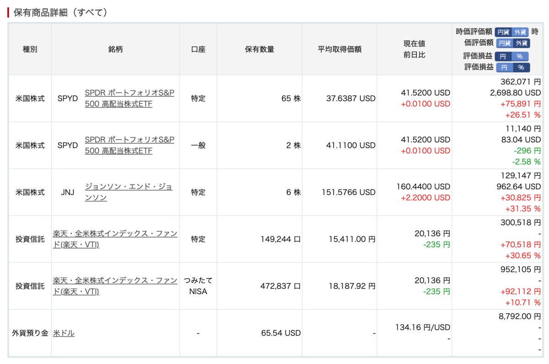Click the 160.4400 USD current price

coord(423,187)
